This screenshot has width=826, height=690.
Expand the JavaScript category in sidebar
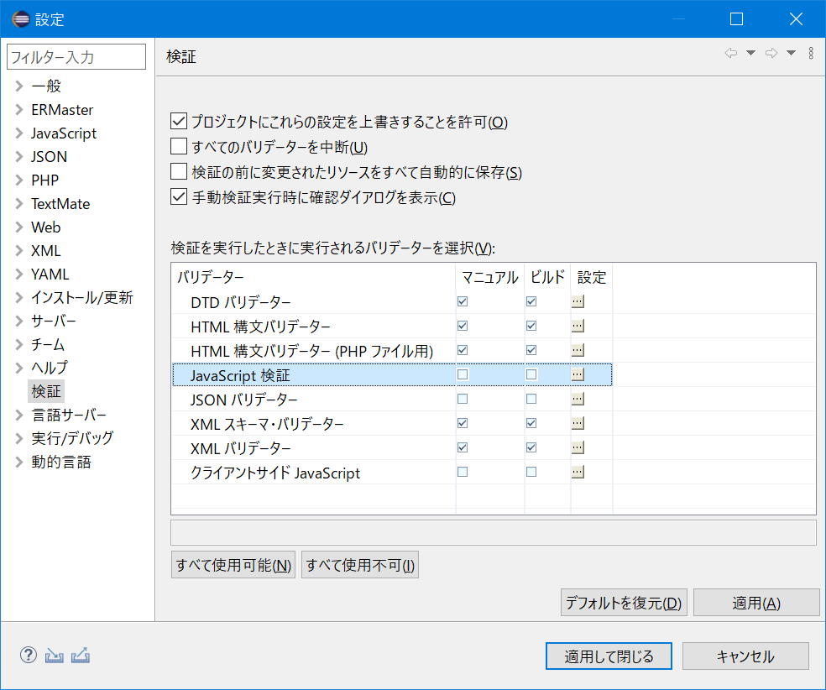(18, 133)
